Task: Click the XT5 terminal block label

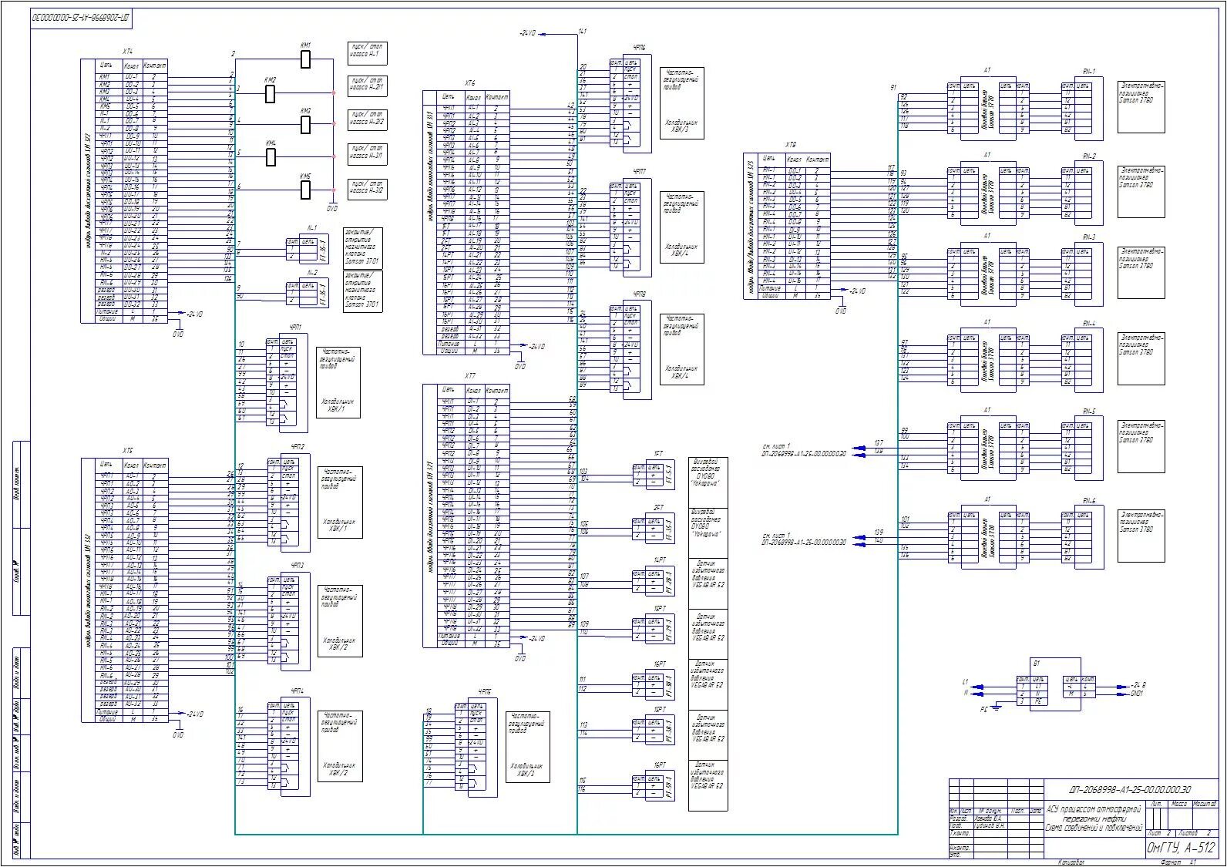Action: tap(128, 450)
